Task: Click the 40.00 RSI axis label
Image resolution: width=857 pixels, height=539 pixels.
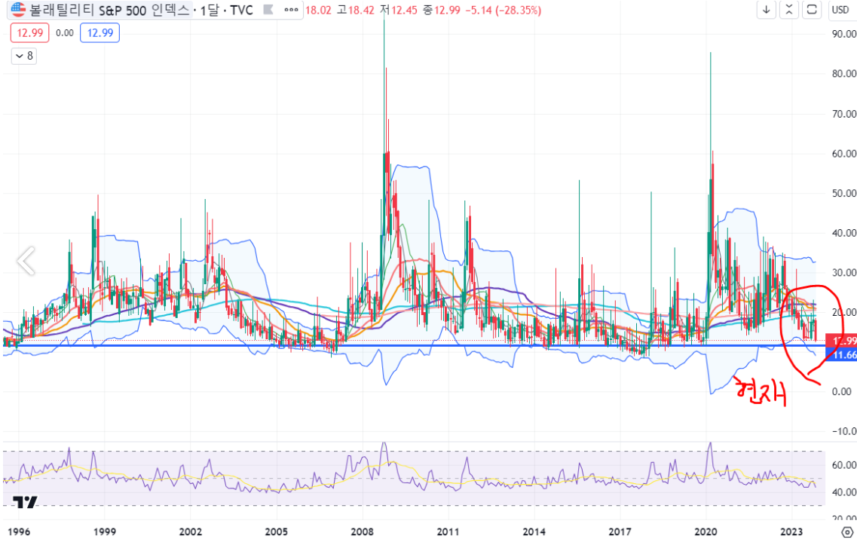Action: click(844, 492)
